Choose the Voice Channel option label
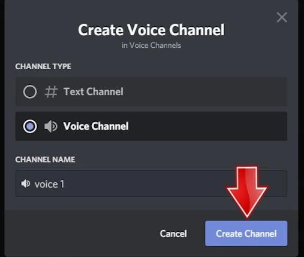The width and height of the screenshot is (304, 257). pyautogui.click(x=96, y=126)
